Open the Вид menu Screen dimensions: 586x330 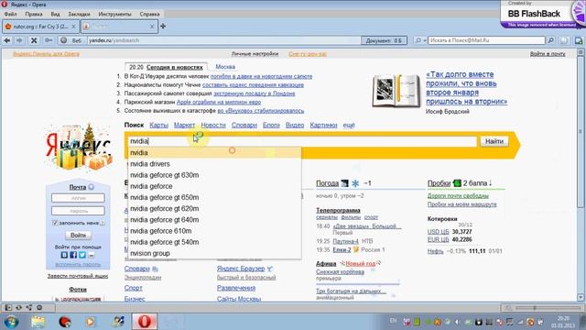[55, 14]
